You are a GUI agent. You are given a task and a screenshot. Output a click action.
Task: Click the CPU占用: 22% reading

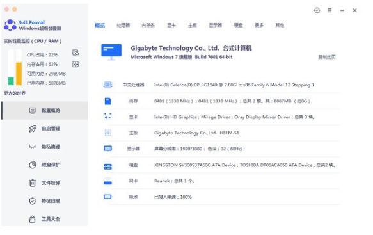(42, 55)
